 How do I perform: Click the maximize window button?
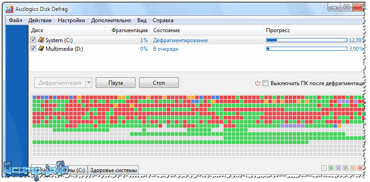click(x=347, y=7)
